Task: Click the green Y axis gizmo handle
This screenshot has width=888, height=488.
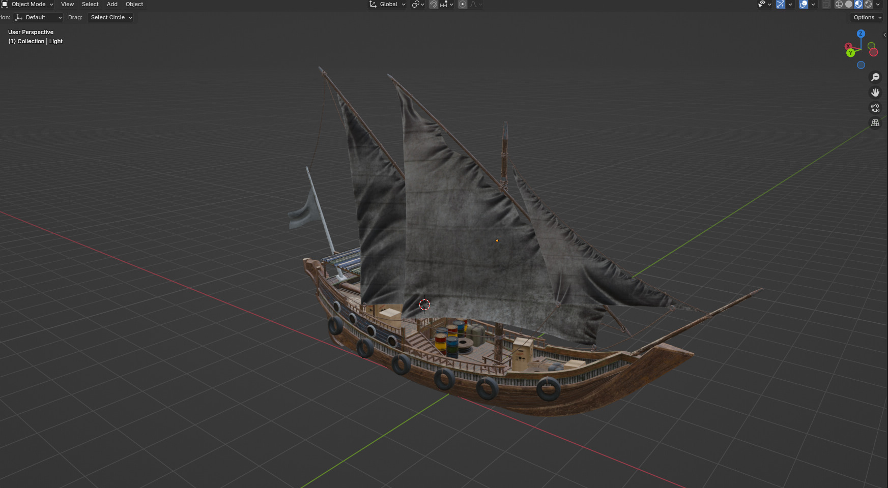Action: [x=850, y=53]
